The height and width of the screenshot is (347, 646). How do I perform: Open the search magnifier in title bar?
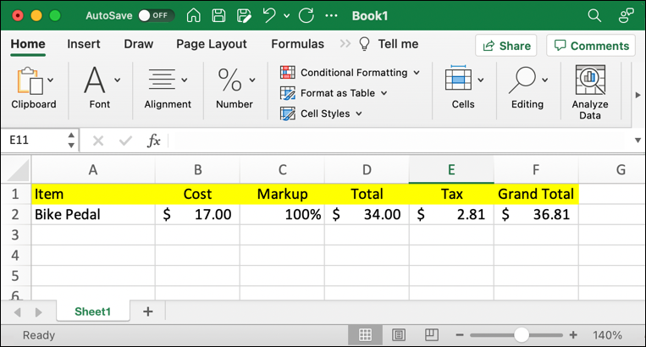(594, 15)
